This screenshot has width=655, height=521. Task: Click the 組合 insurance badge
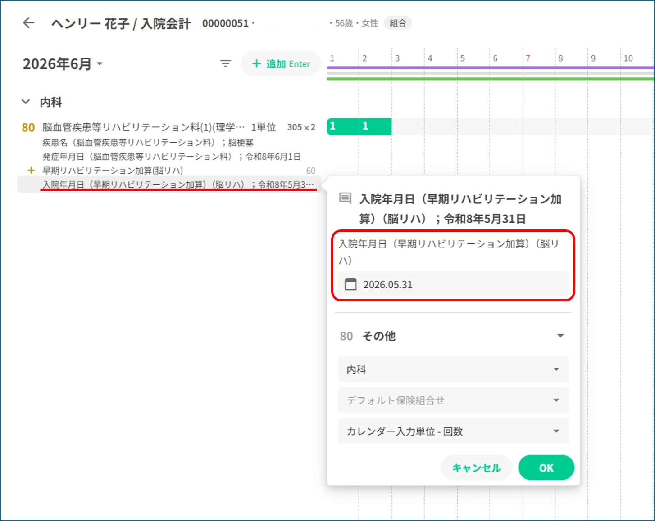398,23
